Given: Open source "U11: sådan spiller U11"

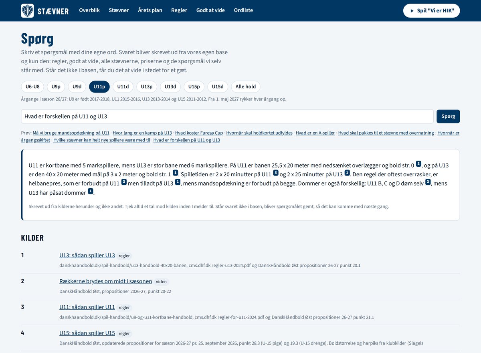Looking at the screenshot, I should point(87,307).
